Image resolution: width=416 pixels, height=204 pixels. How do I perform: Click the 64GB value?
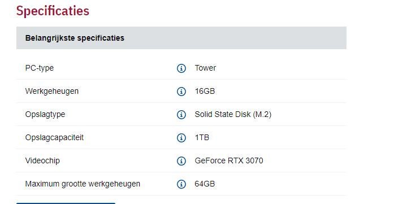click(205, 184)
